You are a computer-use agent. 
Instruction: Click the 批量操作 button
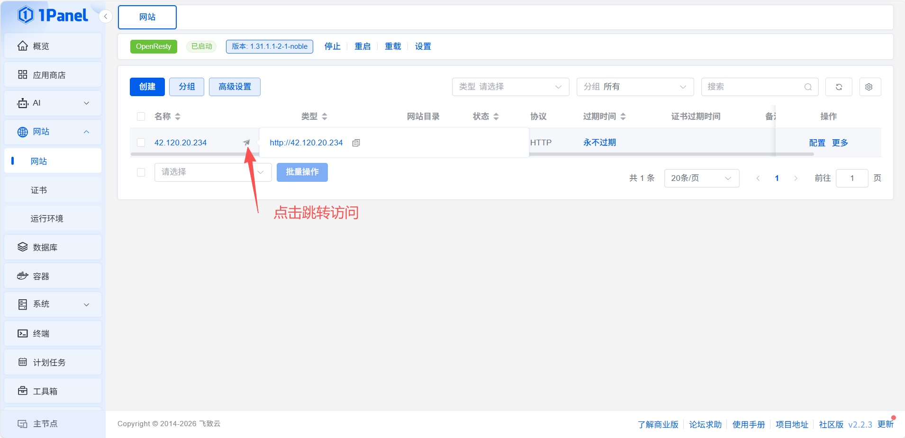click(x=302, y=172)
